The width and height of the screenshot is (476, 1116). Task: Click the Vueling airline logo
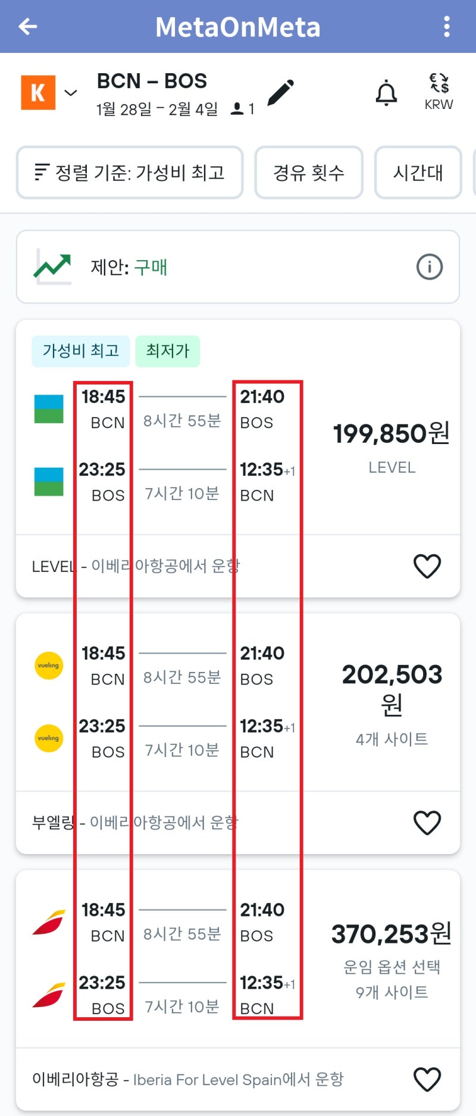point(48,665)
